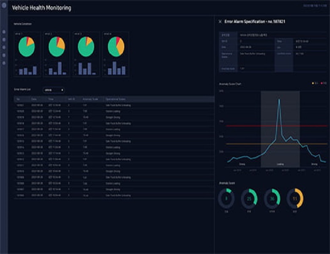The height and width of the screenshot is (254, 330).
Task: Click the peak of the anomaly score line
Action: (279, 99)
